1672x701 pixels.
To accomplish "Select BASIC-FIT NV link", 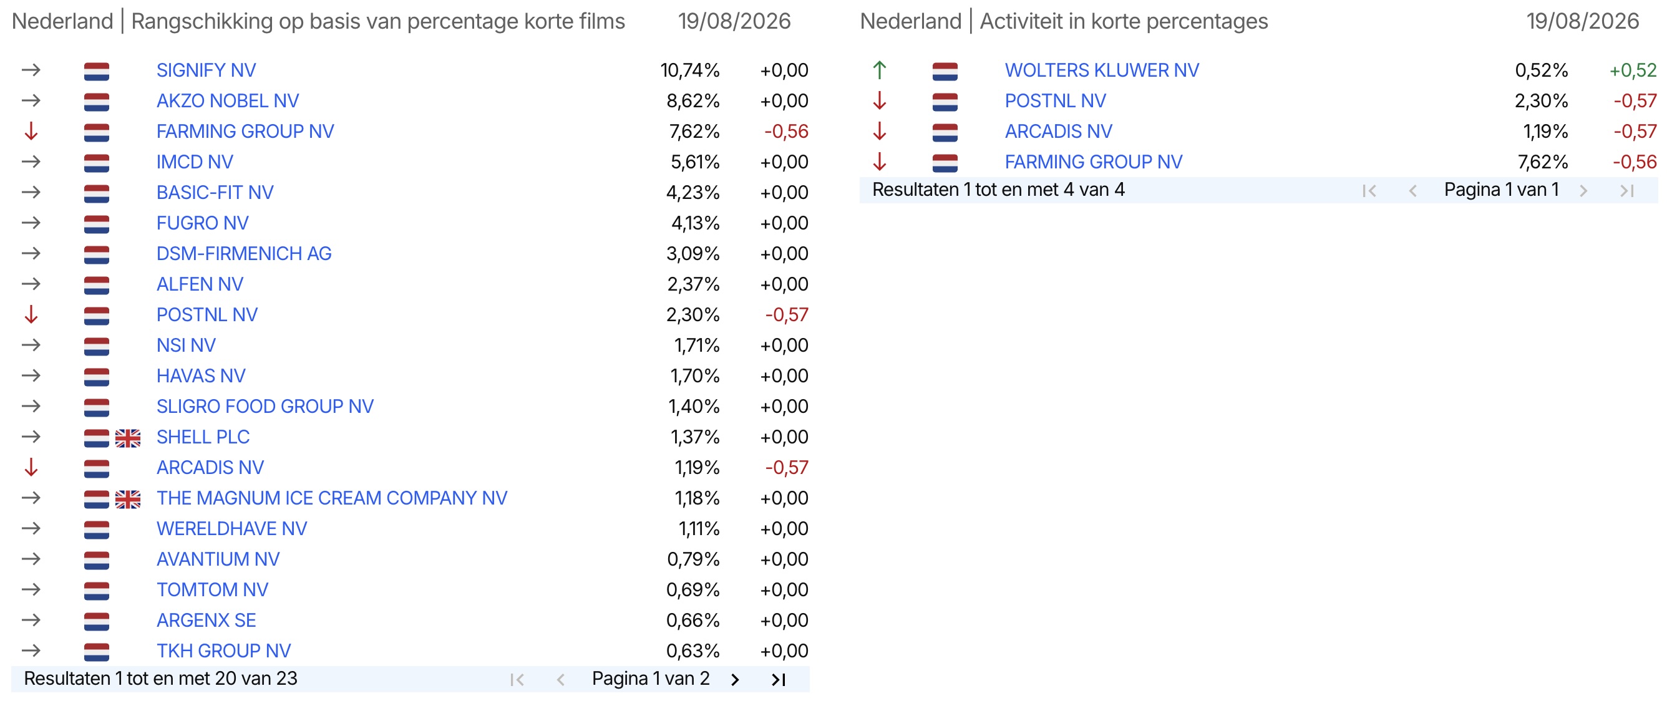I will pos(215,192).
